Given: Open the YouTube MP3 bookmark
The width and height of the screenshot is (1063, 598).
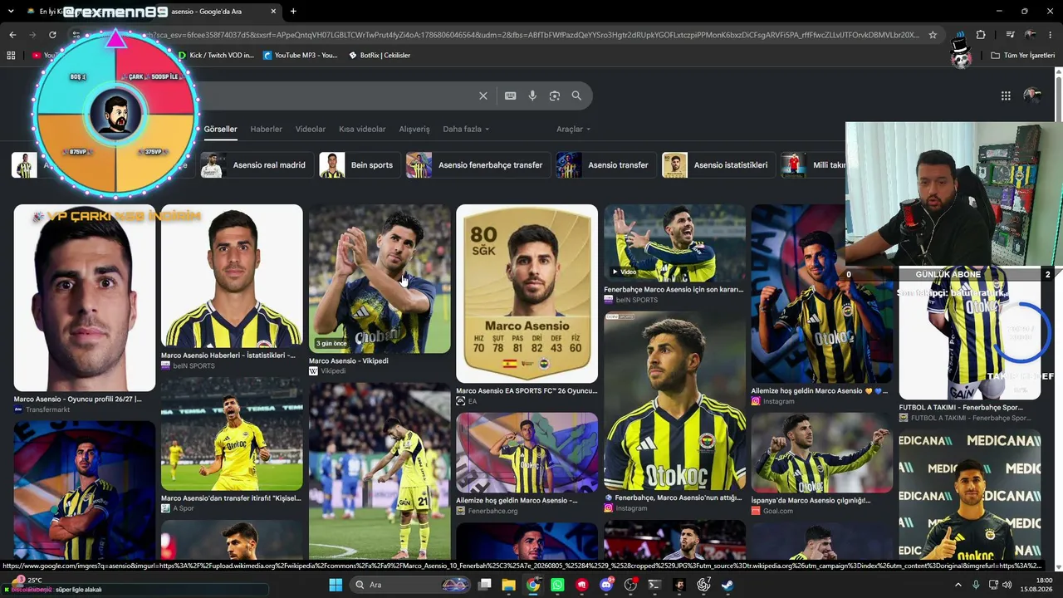Looking at the screenshot, I should tap(301, 56).
